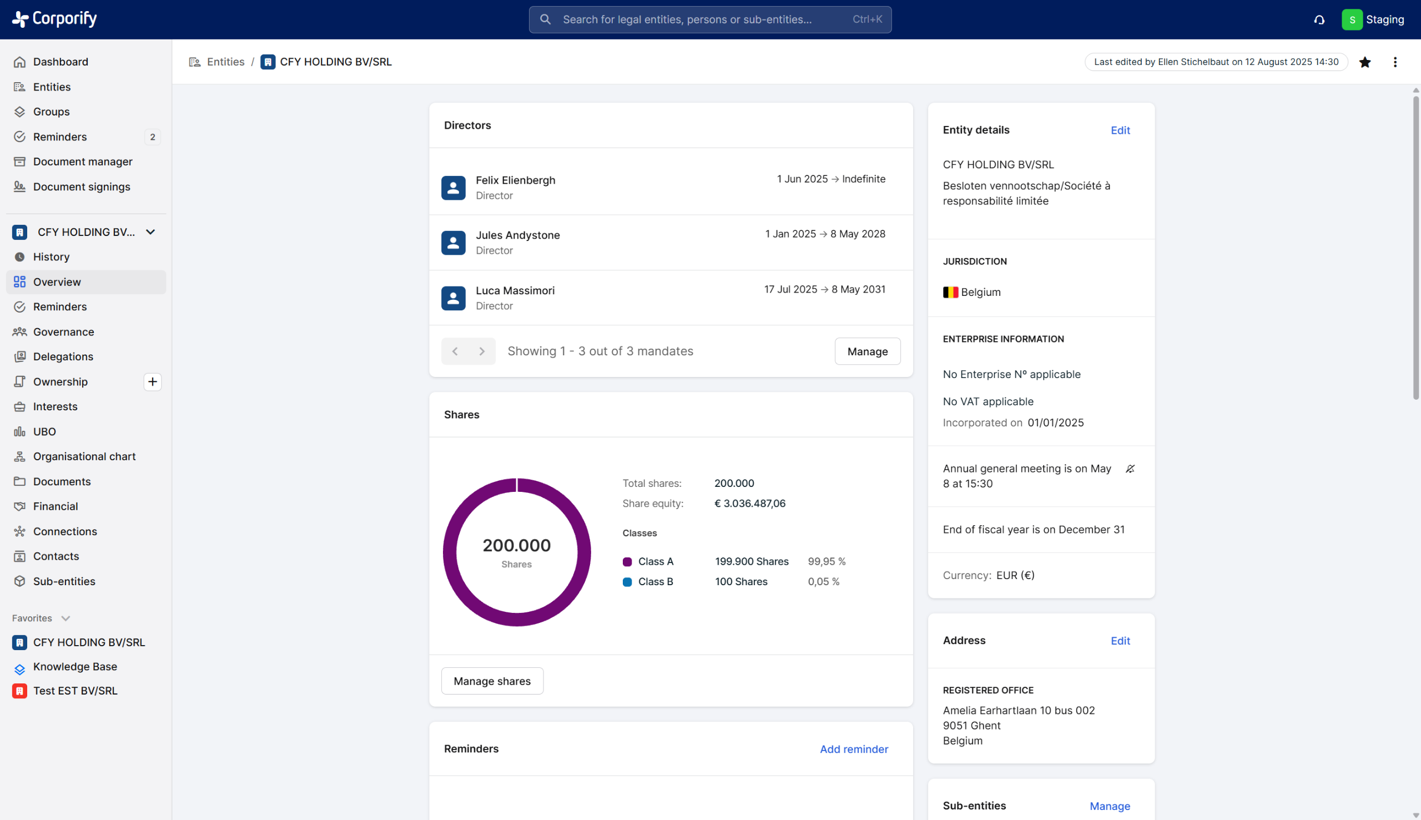The width and height of the screenshot is (1421, 820).
Task: Expand the CFY HOLDING BV entity dropdown
Action: [x=150, y=232]
